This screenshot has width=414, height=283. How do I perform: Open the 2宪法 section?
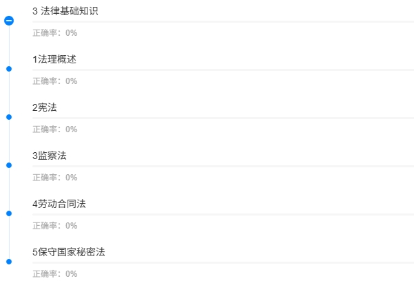tap(45, 107)
